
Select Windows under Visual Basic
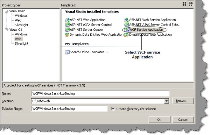point(21,16)
